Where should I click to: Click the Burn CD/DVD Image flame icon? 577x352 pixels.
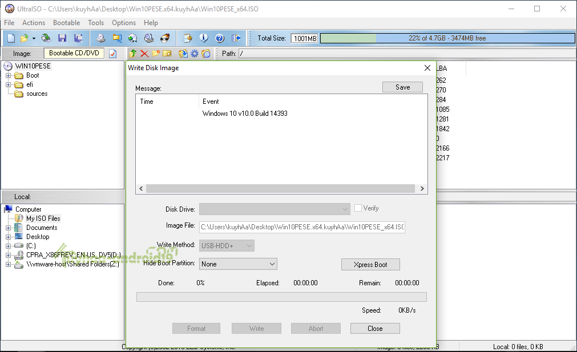(165, 38)
